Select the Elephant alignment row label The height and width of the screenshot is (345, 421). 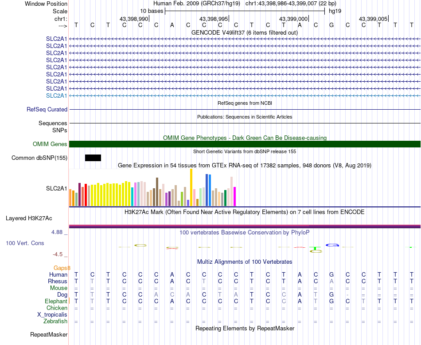tap(56, 301)
